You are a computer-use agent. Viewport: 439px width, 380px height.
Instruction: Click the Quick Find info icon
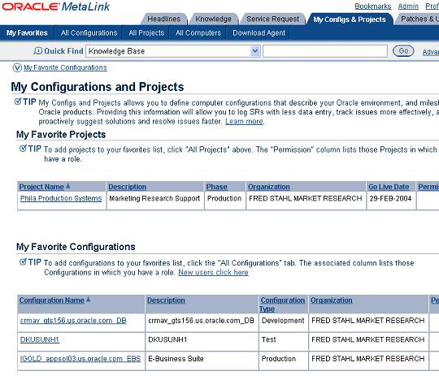[37, 51]
